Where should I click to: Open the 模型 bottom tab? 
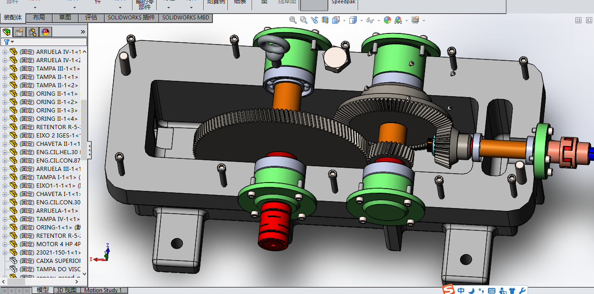pos(43,290)
